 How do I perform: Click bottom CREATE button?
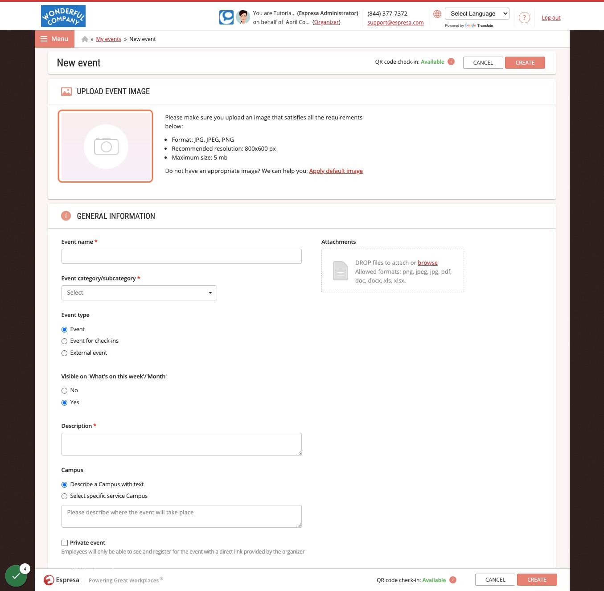[x=537, y=580]
